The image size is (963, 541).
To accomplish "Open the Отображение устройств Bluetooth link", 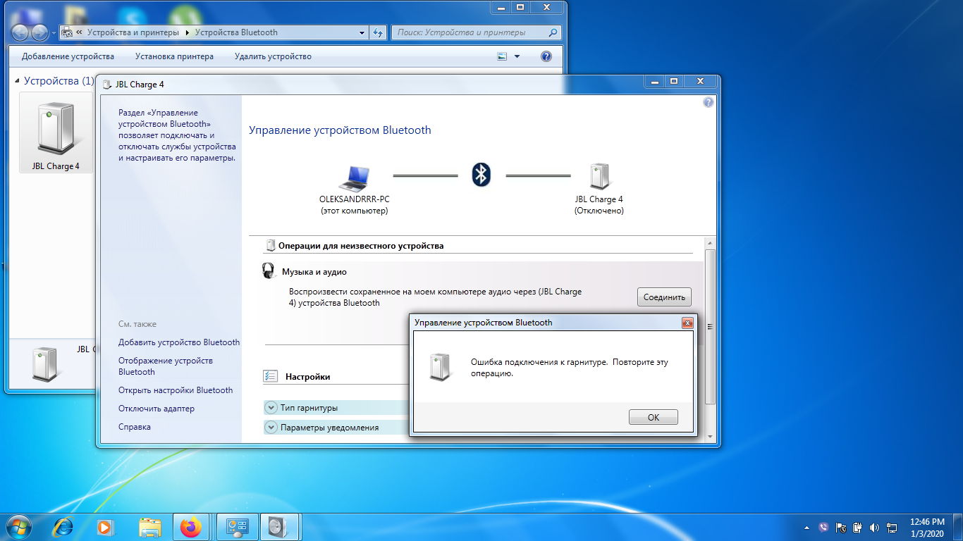I will 166,366.
